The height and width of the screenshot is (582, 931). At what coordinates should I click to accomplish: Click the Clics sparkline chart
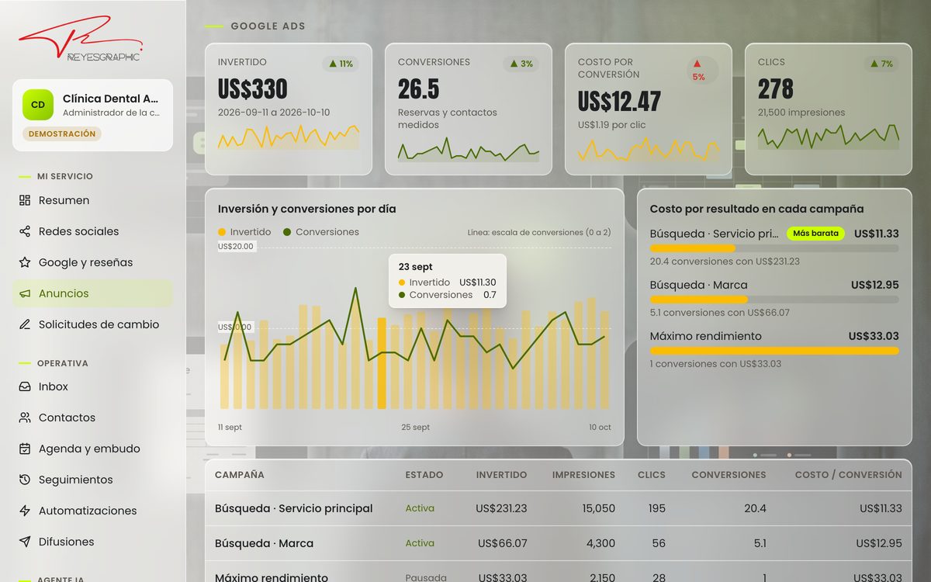pyautogui.click(x=829, y=137)
